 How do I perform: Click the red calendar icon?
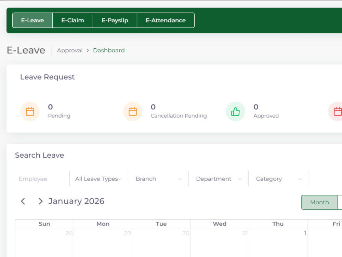336,111
